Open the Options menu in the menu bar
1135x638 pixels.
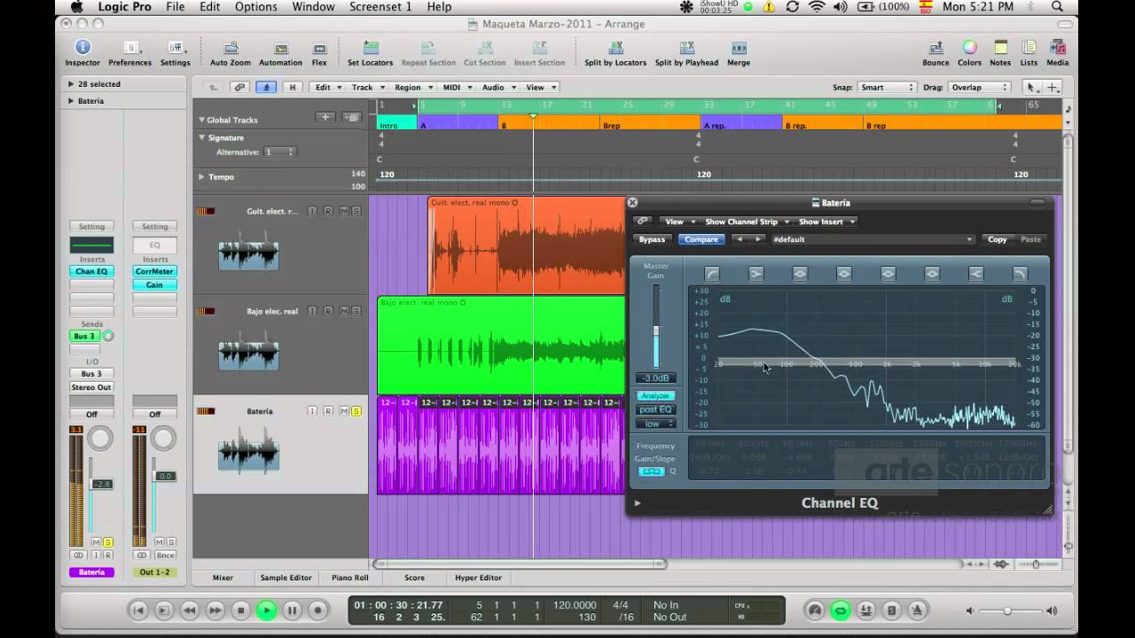(x=256, y=7)
